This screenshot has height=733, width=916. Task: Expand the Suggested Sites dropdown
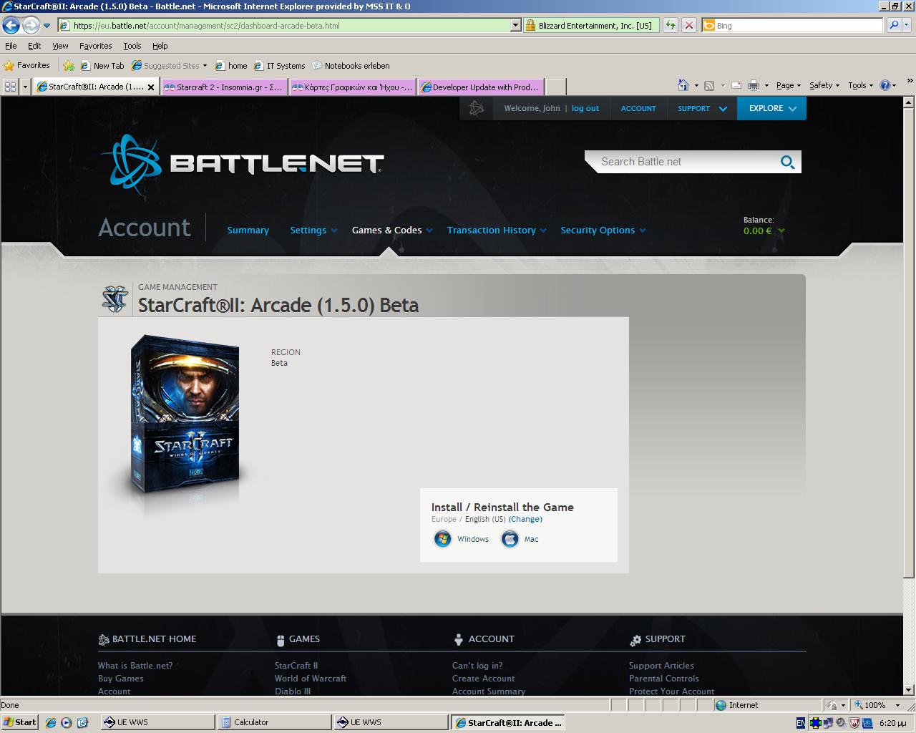pyautogui.click(x=205, y=66)
